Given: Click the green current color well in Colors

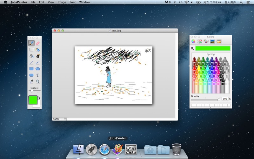Looking at the screenshot, I should click(x=212, y=48).
